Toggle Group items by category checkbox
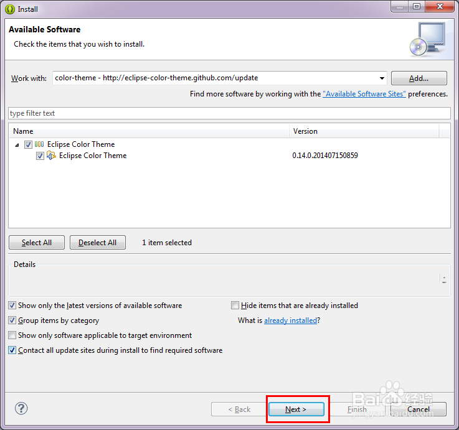 click(12, 320)
